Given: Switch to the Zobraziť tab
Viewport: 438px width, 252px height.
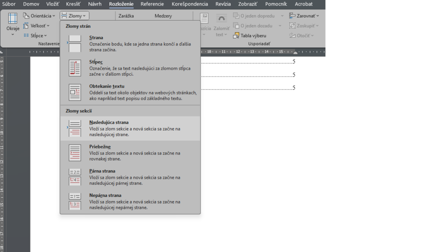Looking at the screenshot, I should (248, 4).
